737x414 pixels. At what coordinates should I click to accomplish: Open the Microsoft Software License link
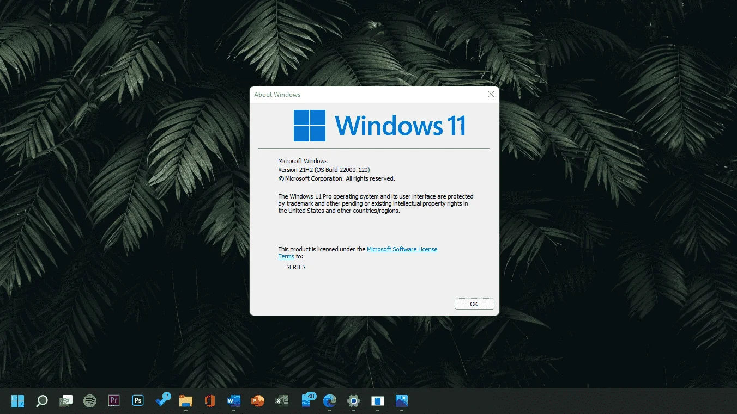coord(402,249)
